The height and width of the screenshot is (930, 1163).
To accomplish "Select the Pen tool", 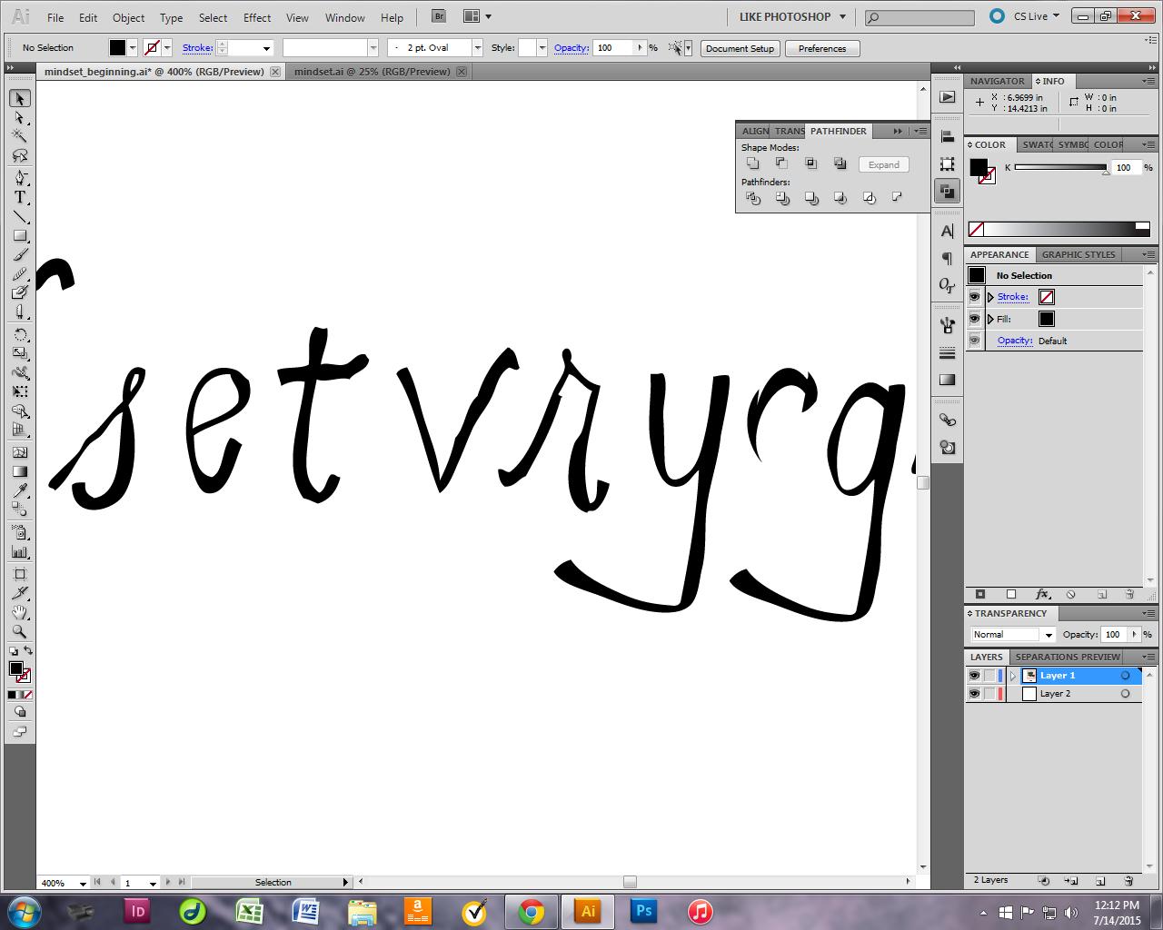I will 19,177.
